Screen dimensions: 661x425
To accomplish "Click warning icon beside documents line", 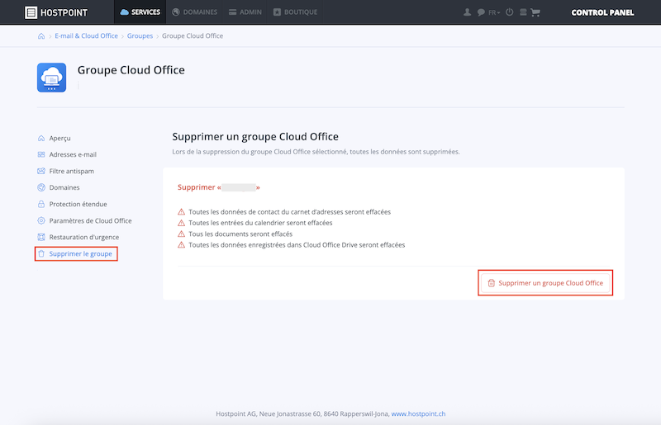I will point(181,234).
